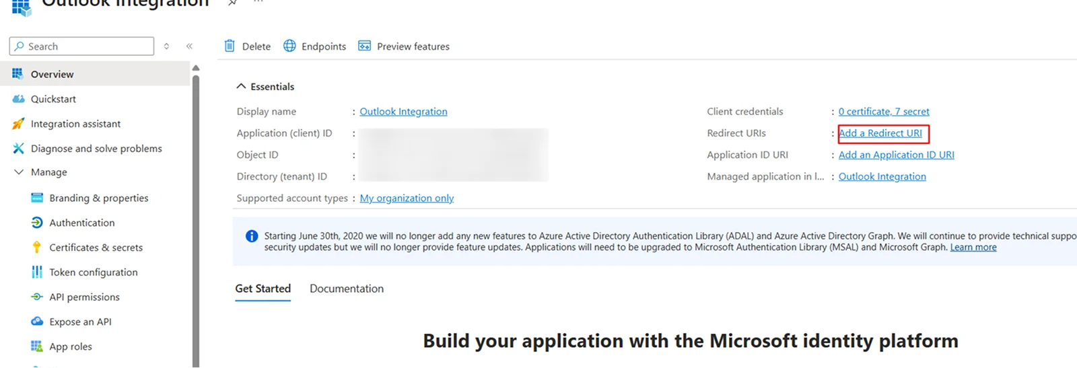Click the information icon in the banner
The height and width of the screenshot is (368, 1077).
point(252,236)
